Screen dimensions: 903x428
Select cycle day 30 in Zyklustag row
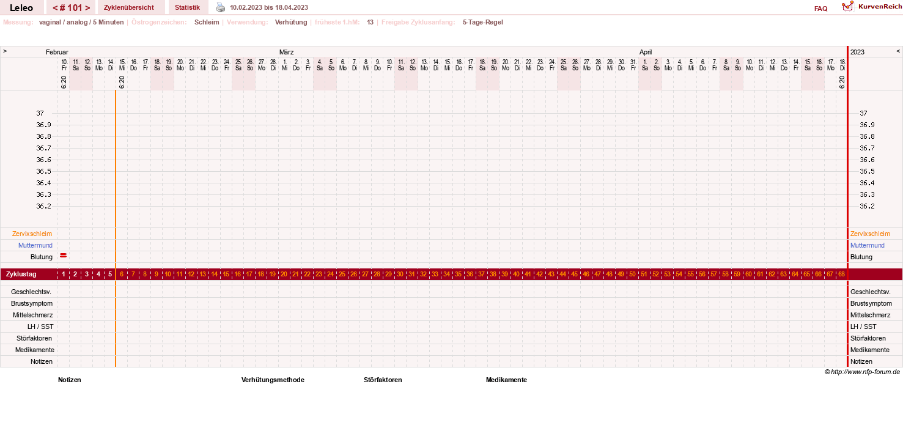(400, 274)
